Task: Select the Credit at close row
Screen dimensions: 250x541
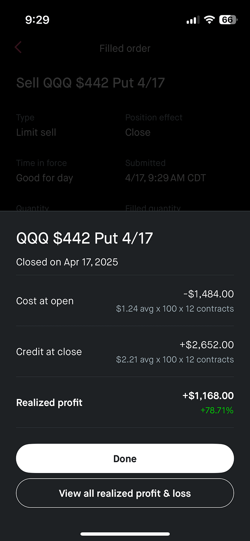Action: [x=125, y=352]
